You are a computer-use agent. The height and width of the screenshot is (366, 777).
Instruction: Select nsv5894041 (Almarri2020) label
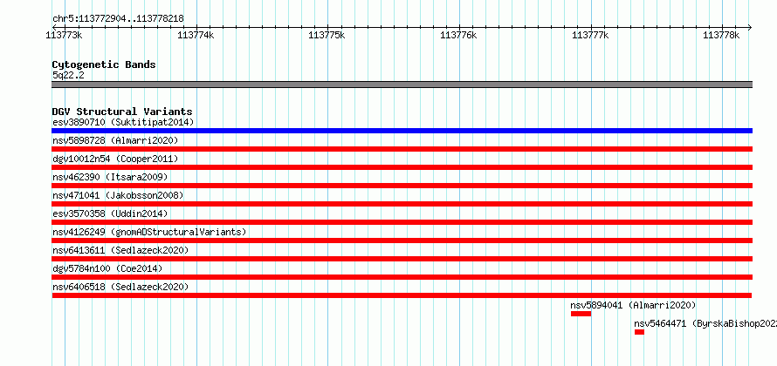click(633, 305)
